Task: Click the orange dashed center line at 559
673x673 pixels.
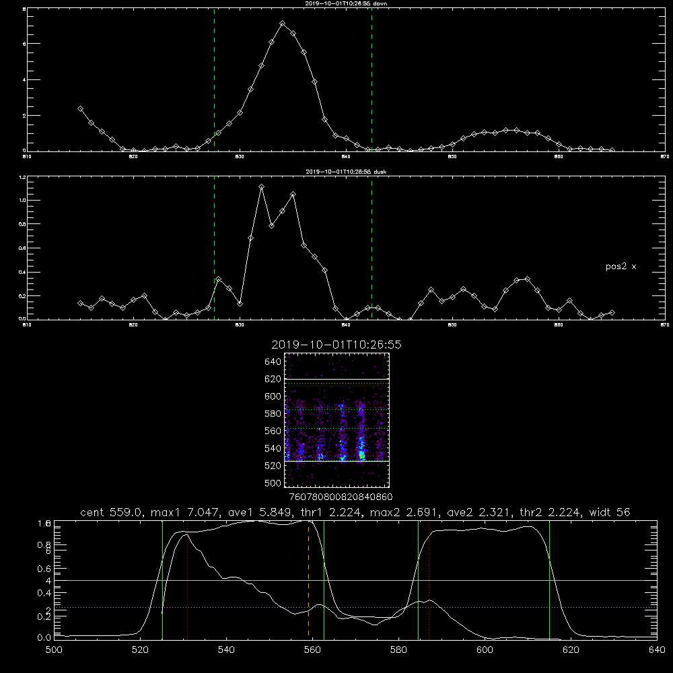Action: [x=309, y=579]
